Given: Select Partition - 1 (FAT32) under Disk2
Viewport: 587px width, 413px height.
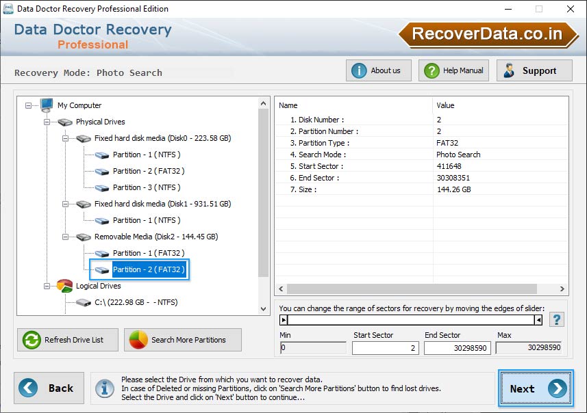Looking at the screenshot, I should pyautogui.click(x=149, y=254).
